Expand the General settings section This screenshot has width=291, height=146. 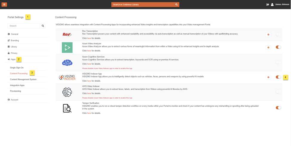[x=14, y=34]
